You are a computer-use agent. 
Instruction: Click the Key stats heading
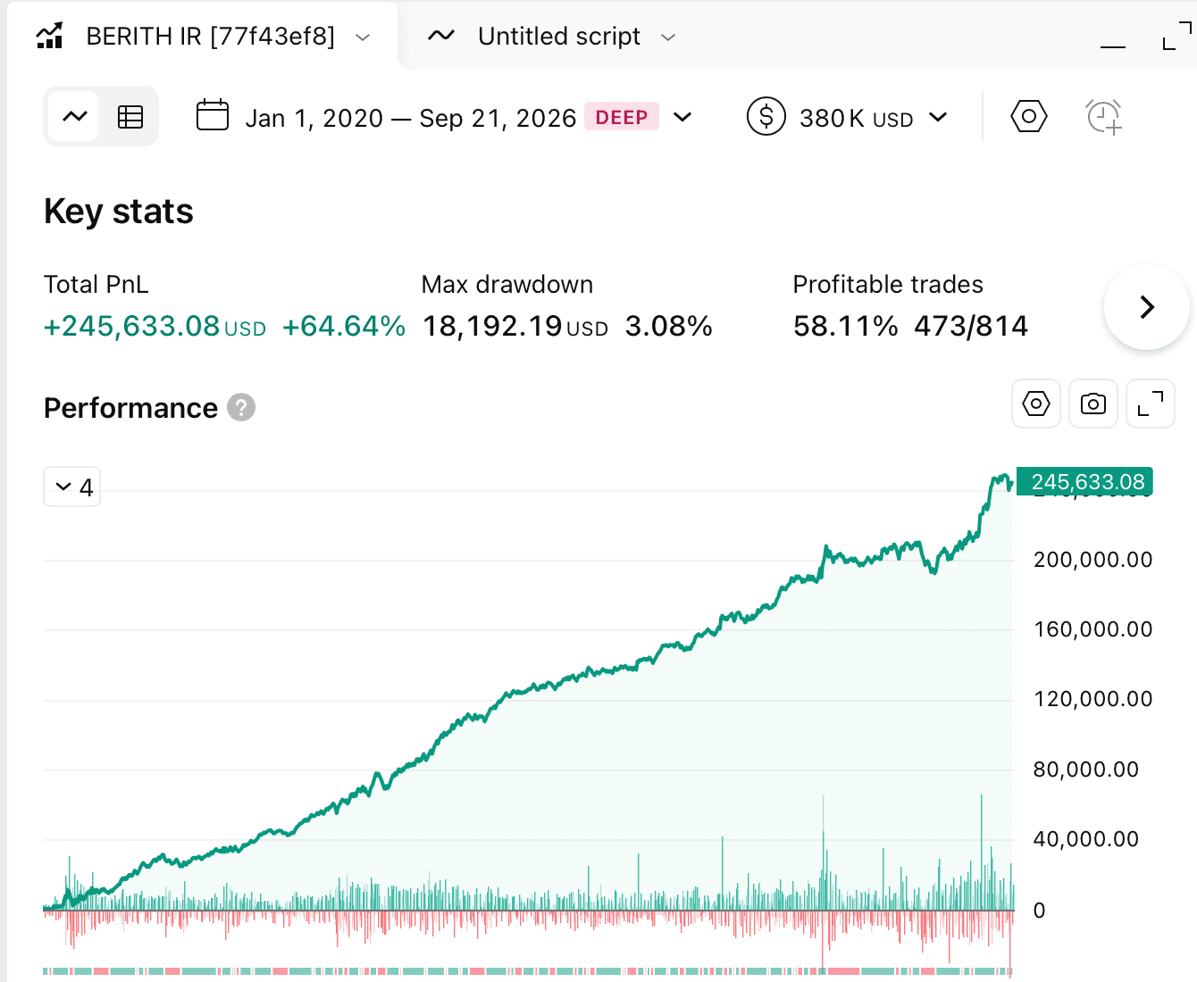(x=119, y=212)
